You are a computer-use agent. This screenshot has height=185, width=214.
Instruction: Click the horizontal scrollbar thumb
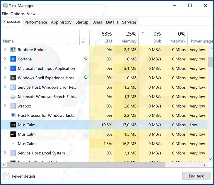coord(86,165)
